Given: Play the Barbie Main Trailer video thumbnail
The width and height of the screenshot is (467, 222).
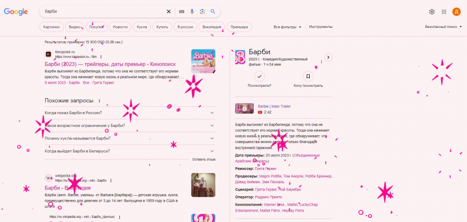Looking at the screenshot, I should pos(244,108).
